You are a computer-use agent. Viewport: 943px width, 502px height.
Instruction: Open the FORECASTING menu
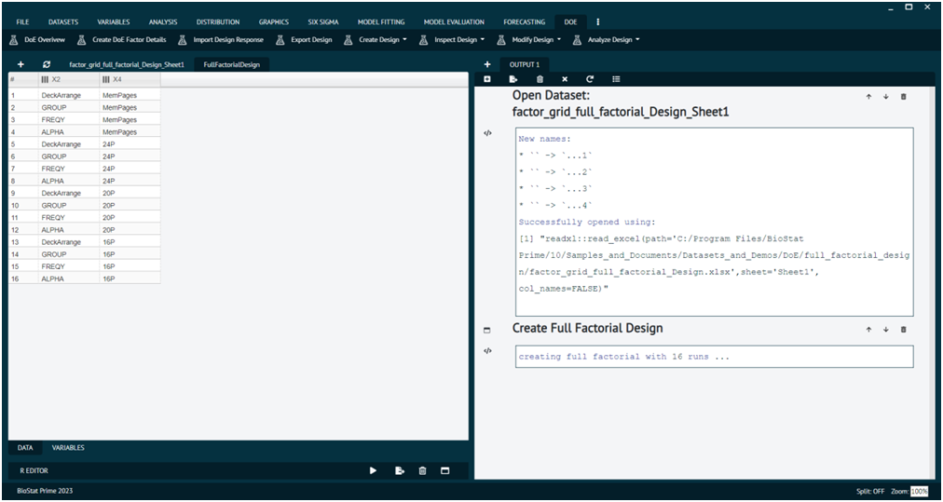point(524,21)
